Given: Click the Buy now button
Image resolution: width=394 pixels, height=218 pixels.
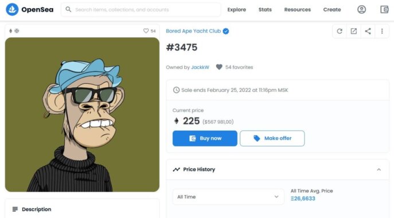Looking at the screenshot, I should tap(205, 138).
